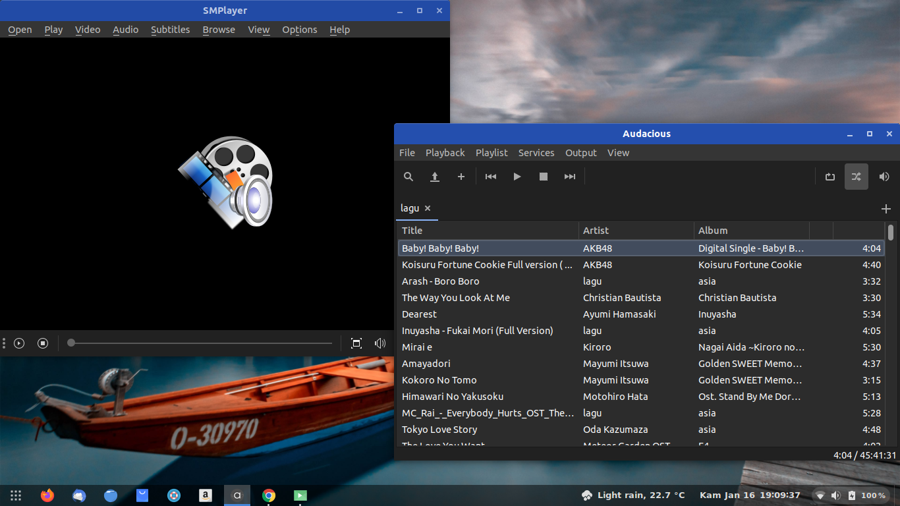Toggle shuffle mode in Audacious
The width and height of the screenshot is (900, 506).
coord(857,177)
